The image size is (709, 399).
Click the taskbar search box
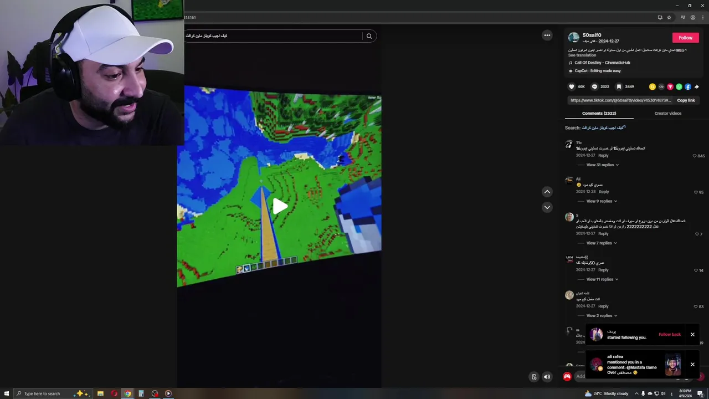click(54, 393)
